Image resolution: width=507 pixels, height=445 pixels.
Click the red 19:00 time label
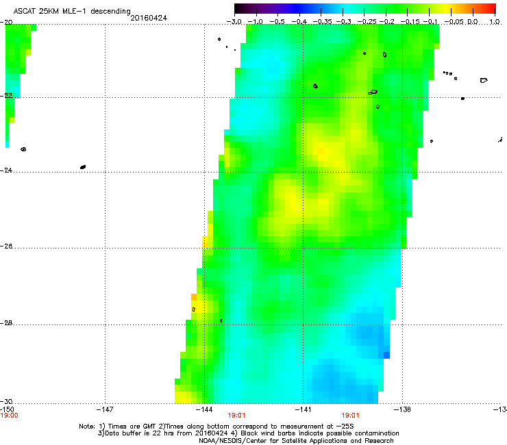tap(10, 416)
